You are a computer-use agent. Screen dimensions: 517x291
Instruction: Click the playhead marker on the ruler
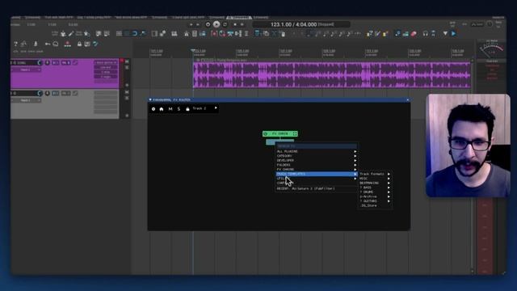pos(193,50)
